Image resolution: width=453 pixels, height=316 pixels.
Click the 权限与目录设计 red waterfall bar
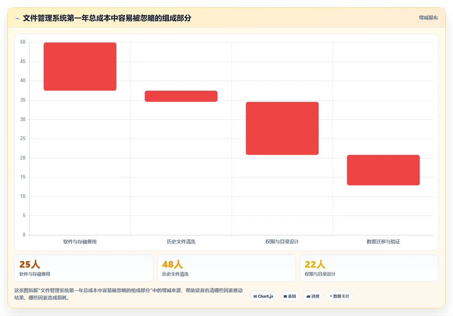282,128
